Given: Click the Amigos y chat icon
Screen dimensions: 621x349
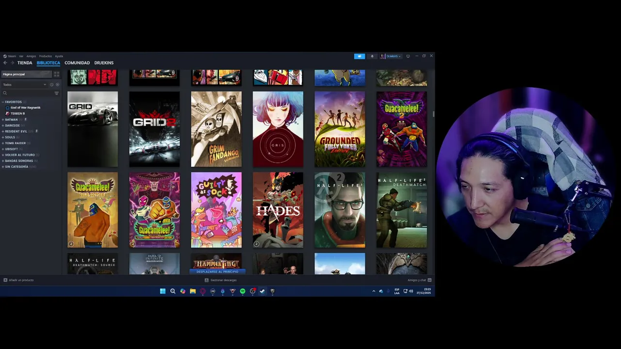Looking at the screenshot, I should pyautogui.click(x=429, y=280).
